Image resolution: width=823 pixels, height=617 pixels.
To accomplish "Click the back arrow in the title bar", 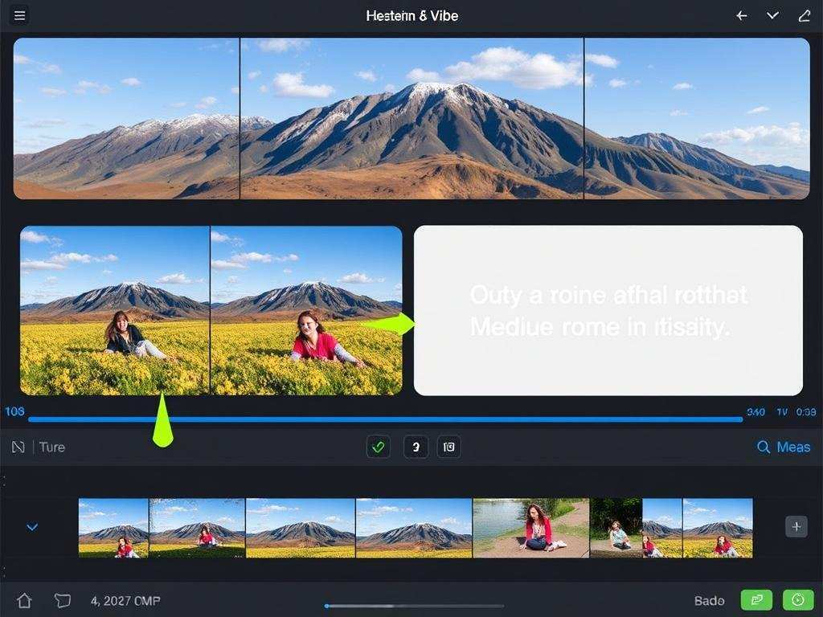I will pyautogui.click(x=742, y=16).
